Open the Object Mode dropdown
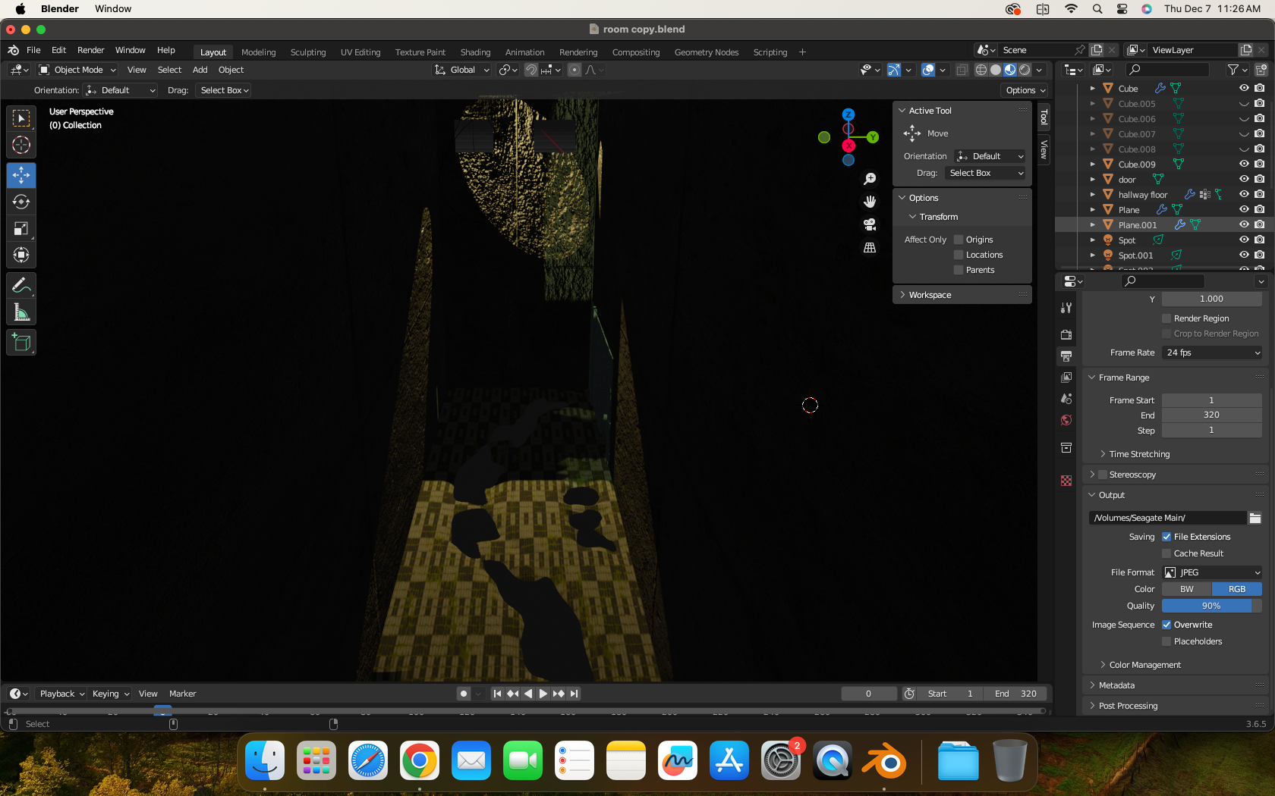The image size is (1275, 796). (77, 70)
